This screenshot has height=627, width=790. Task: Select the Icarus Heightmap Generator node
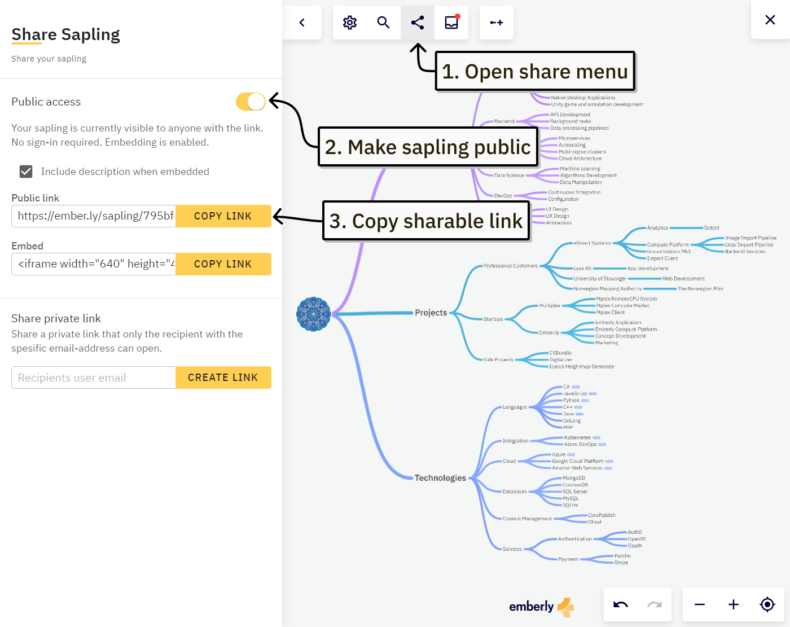point(582,367)
